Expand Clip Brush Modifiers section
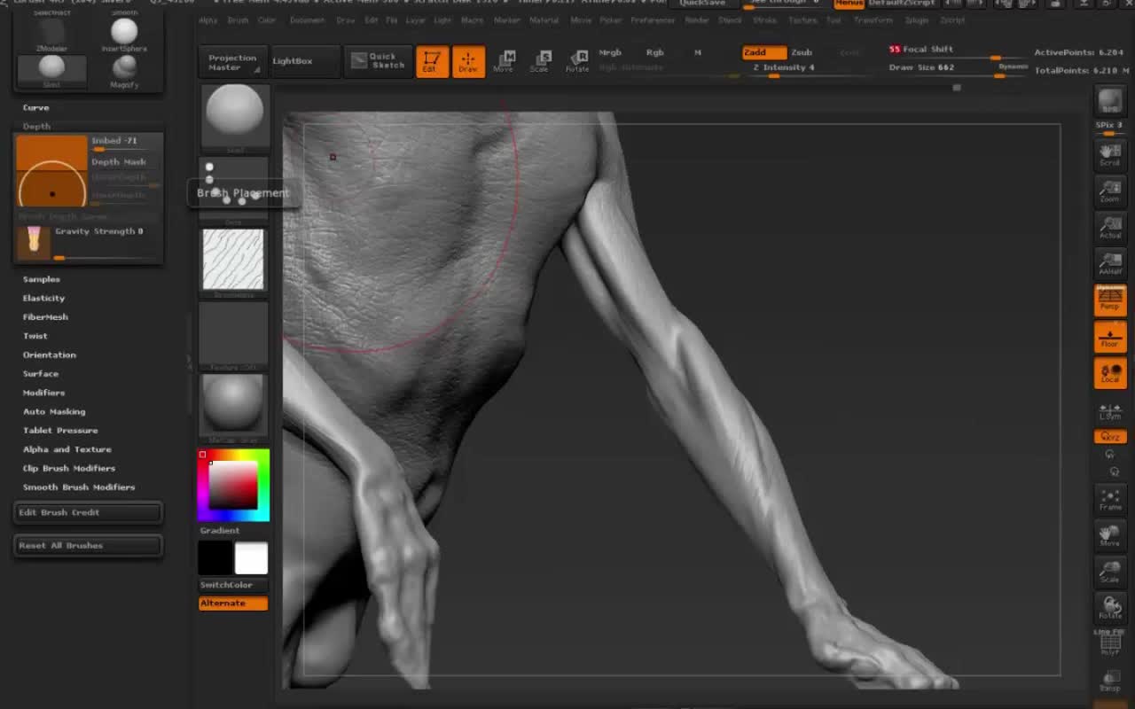The height and width of the screenshot is (709, 1135). point(69,469)
